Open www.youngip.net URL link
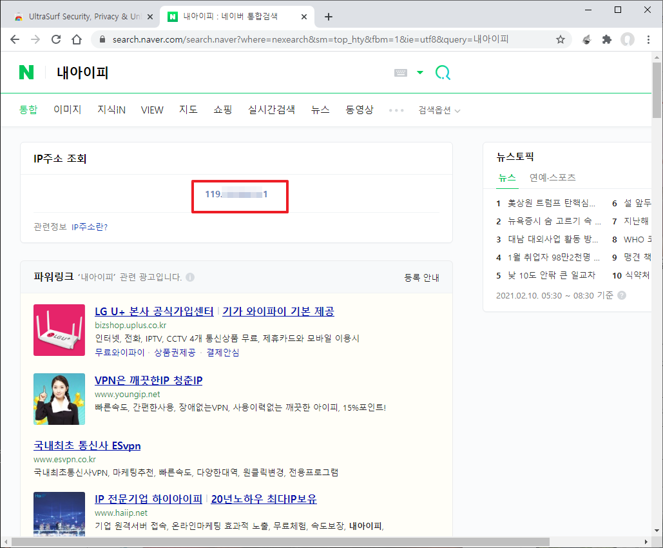Image resolution: width=663 pixels, height=548 pixels. 128,395
